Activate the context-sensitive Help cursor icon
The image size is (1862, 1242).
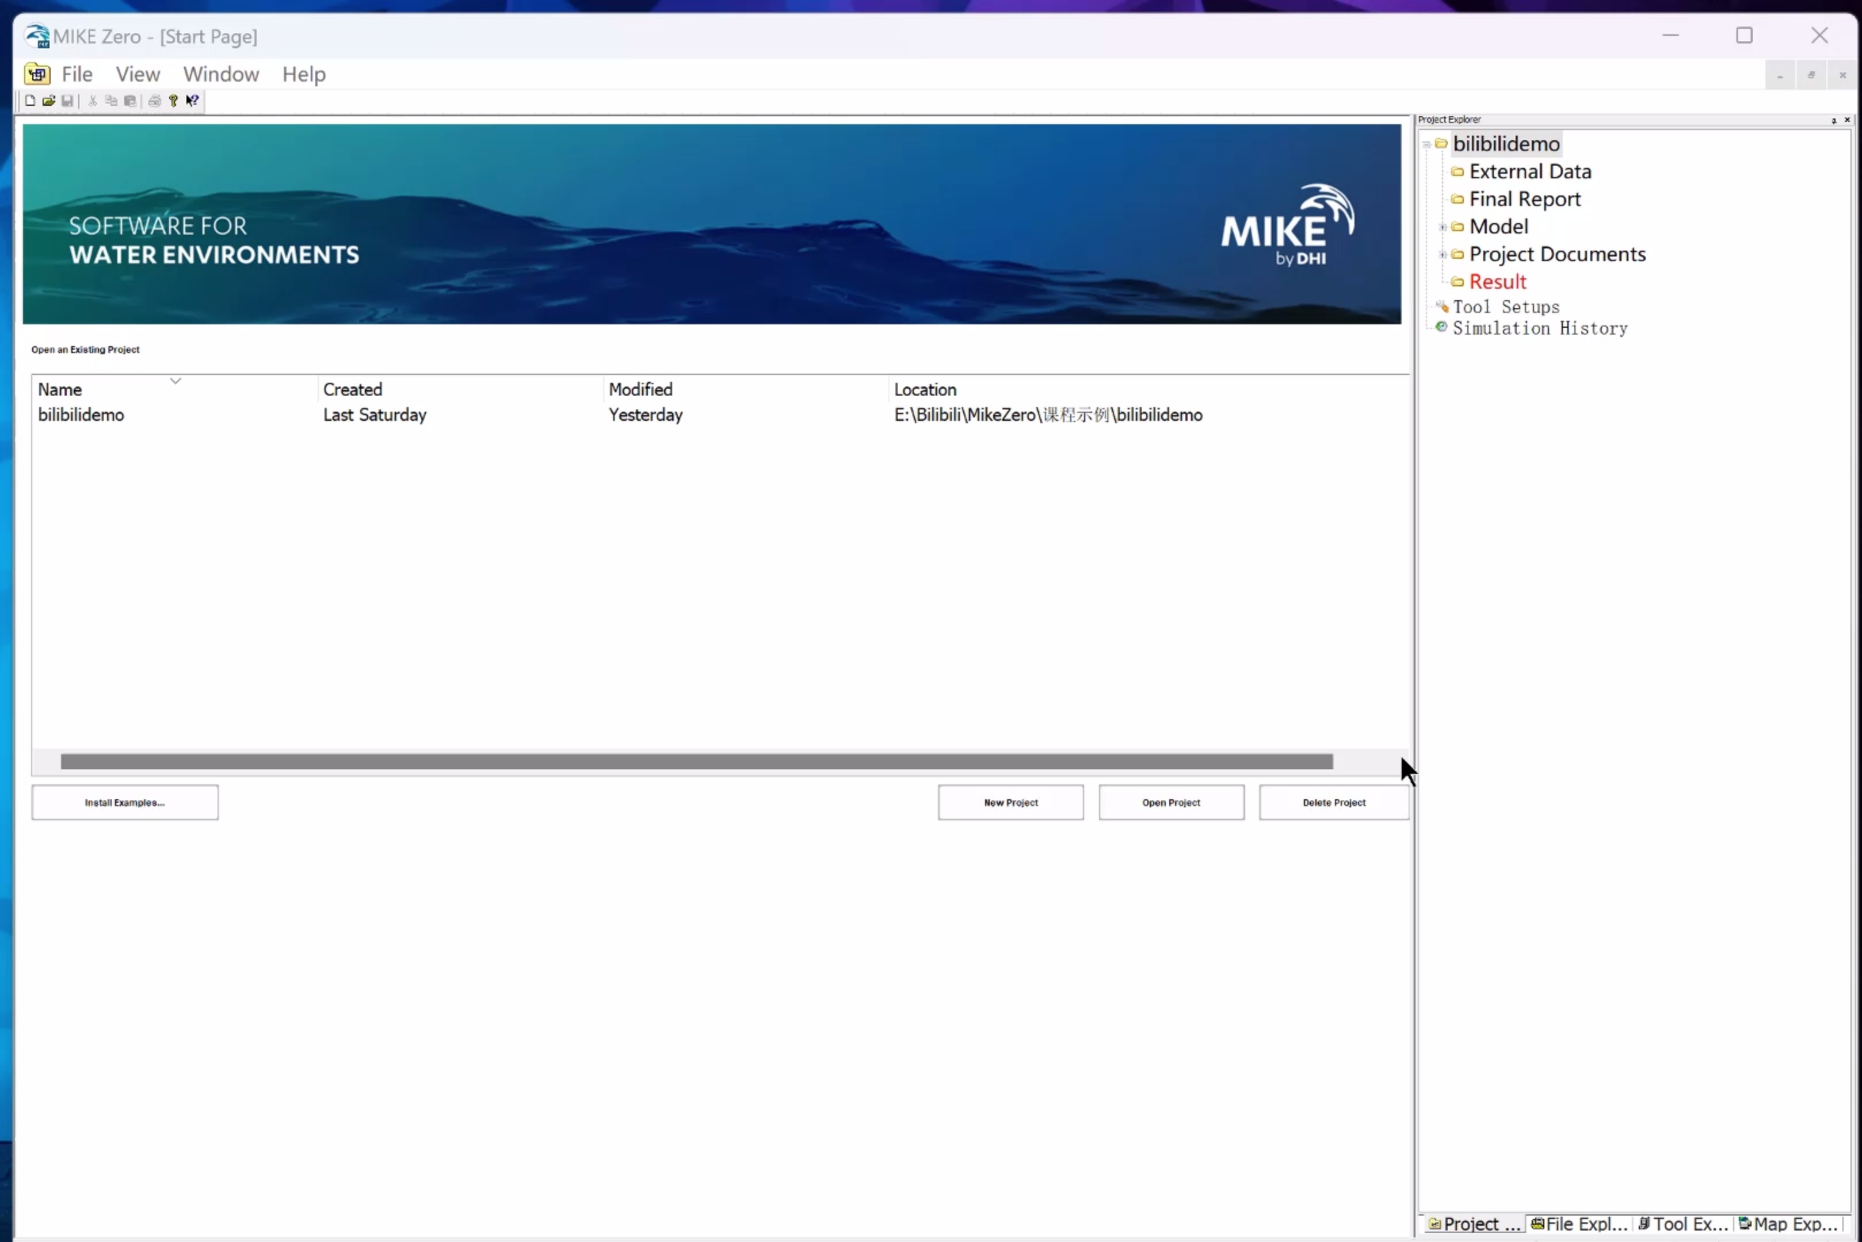[193, 101]
